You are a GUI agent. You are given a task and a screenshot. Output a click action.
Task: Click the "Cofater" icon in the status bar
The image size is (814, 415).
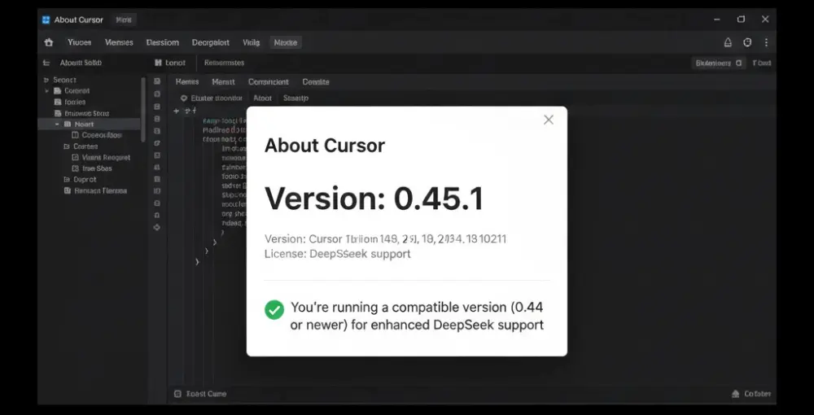tap(736, 394)
